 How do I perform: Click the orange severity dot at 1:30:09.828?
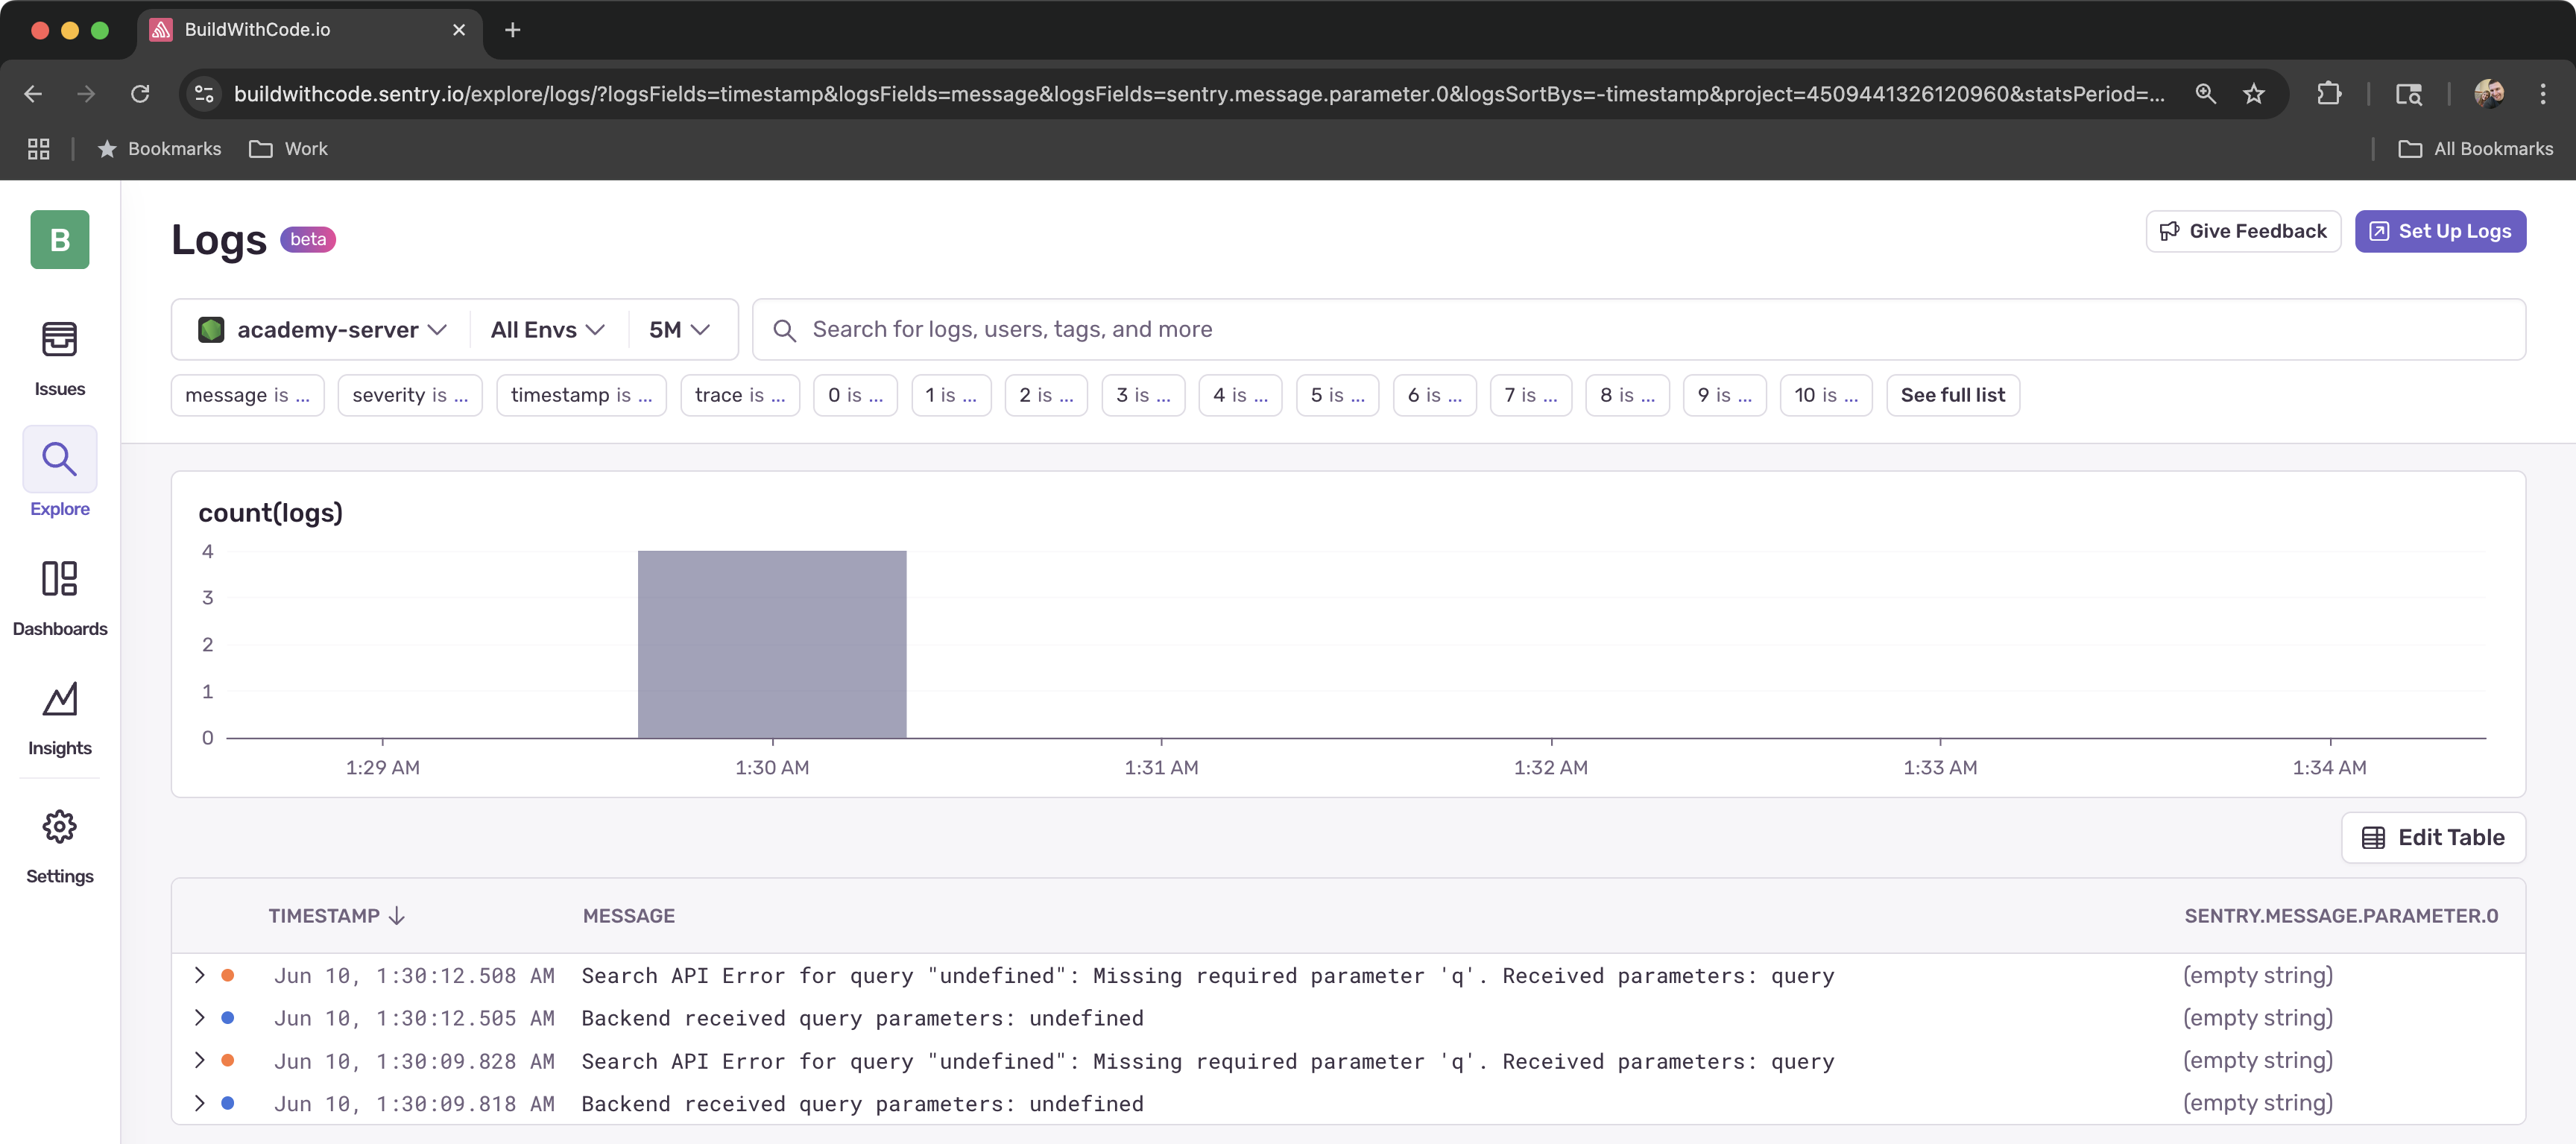click(228, 1060)
